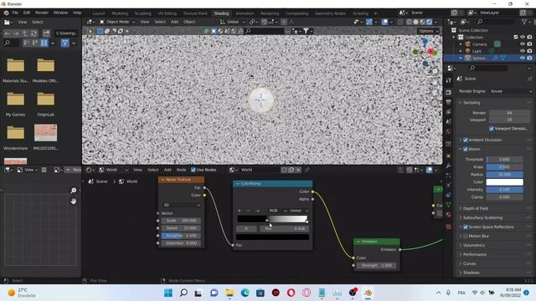The image size is (536, 301).
Task: Add a ColorRamp stop with plus button
Action: (x=240, y=211)
